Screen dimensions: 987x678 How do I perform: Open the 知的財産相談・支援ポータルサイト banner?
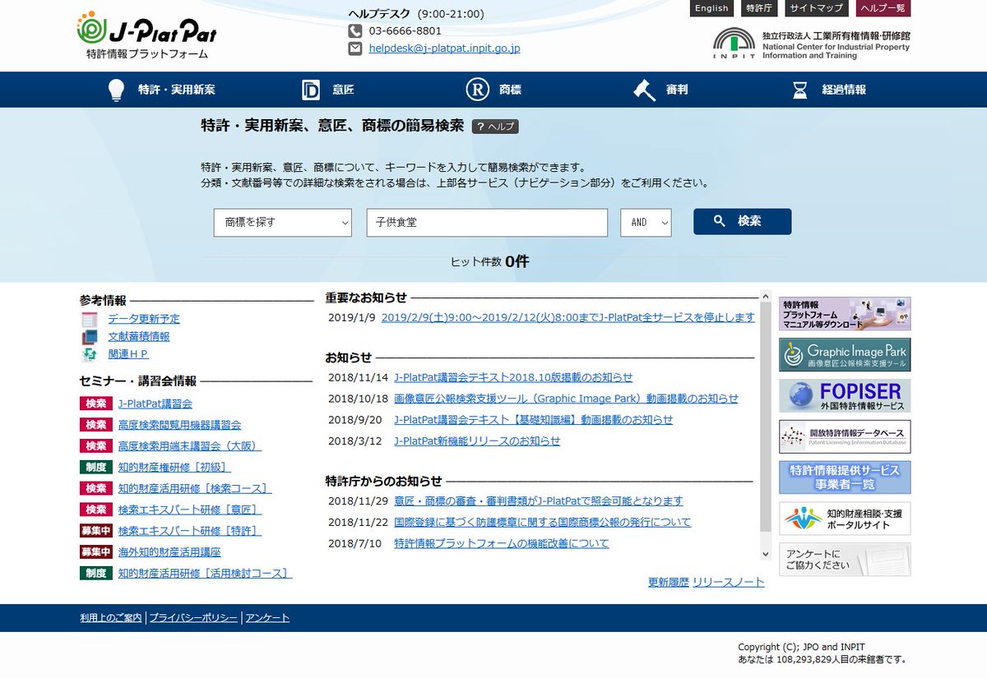(845, 519)
